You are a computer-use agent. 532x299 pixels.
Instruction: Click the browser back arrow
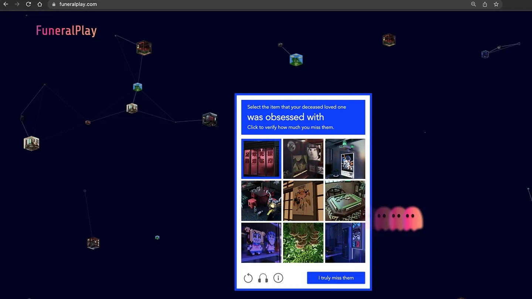click(x=6, y=4)
